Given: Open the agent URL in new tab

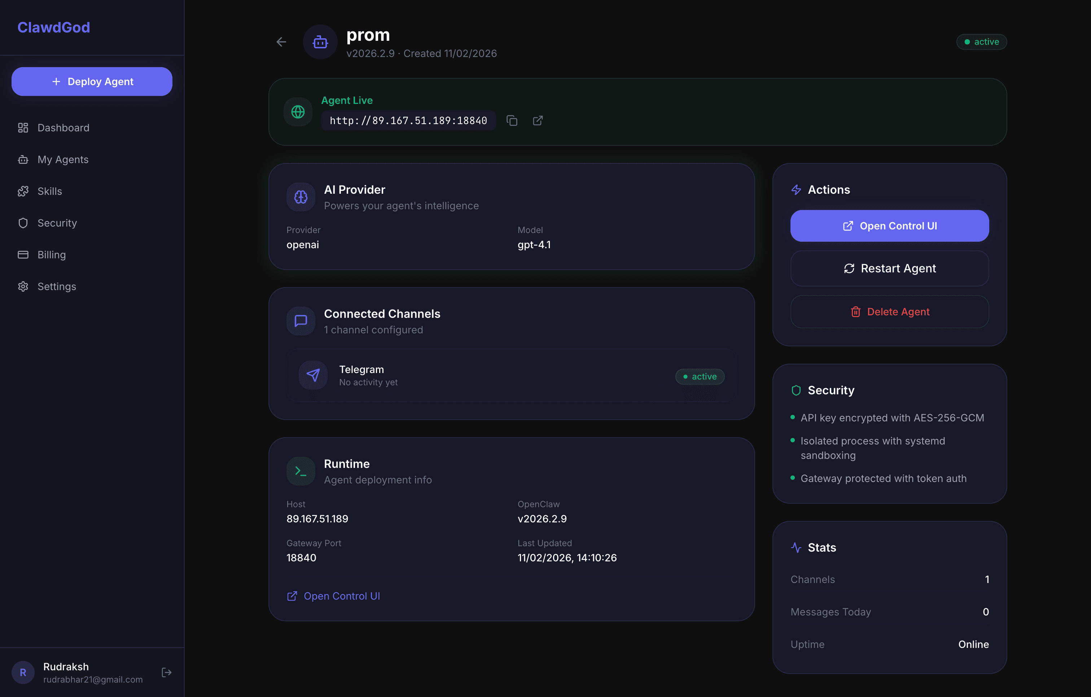Looking at the screenshot, I should pos(537,120).
